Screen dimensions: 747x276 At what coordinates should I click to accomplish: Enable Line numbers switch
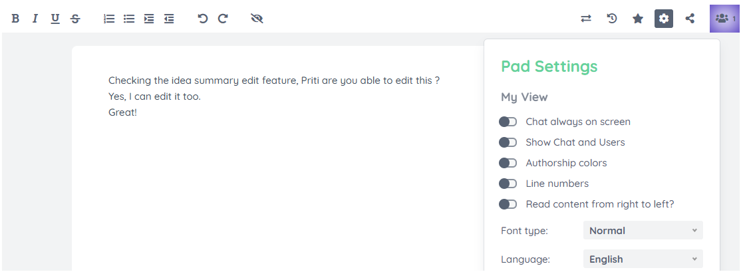[x=508, y=184]
